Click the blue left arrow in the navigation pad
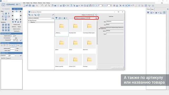 (x=13, y=22)
